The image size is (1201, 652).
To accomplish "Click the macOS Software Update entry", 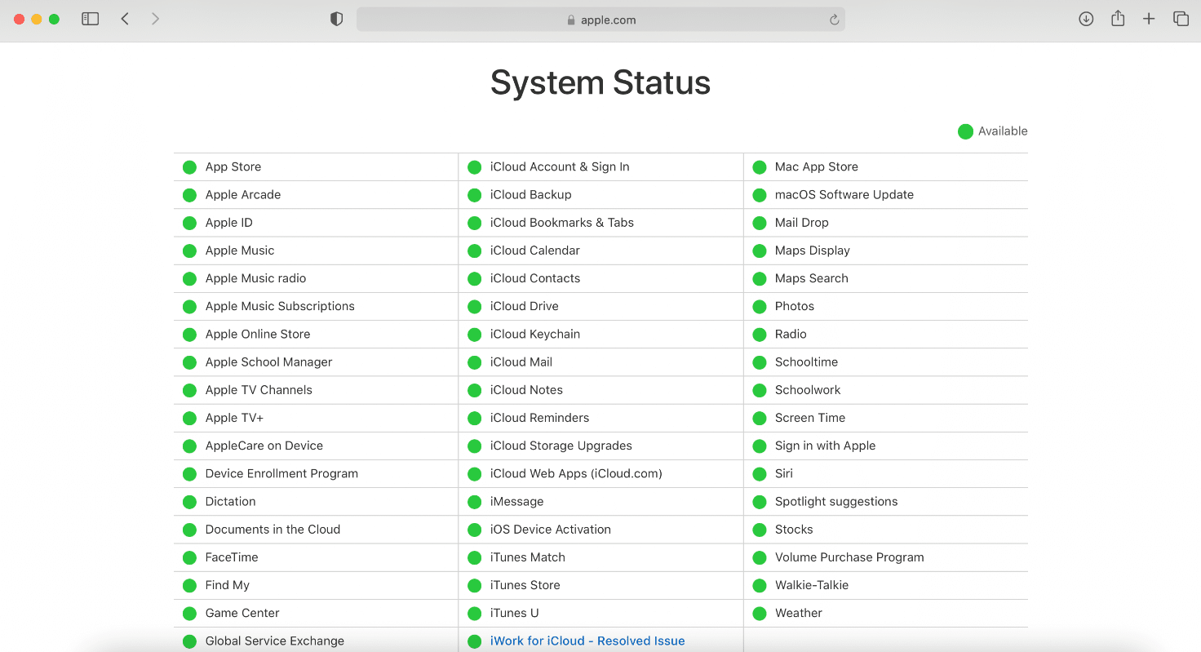I will (844, 195).
